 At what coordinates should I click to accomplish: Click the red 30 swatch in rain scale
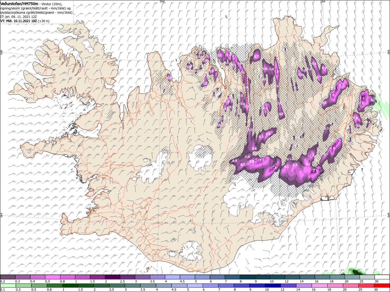382,286
